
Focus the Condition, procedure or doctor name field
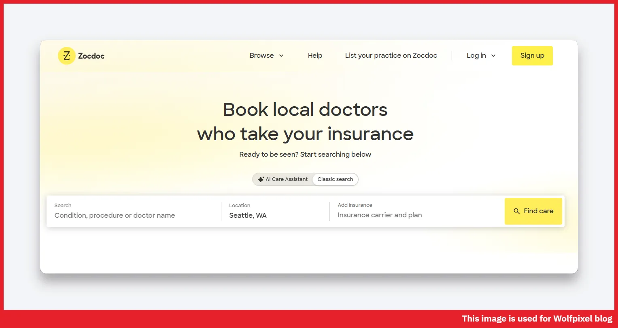point(134,211)
